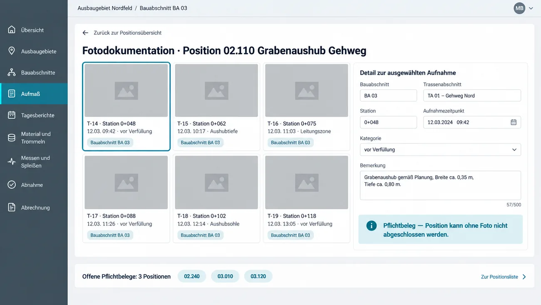Screen dimensions: 541x305
Task: Open Messen und Spleißen section
Action: click(34, 162)
